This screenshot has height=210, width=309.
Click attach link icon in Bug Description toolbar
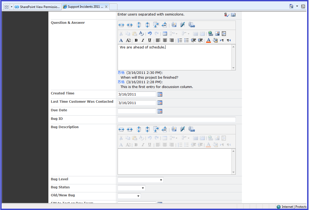click(x=191, y=129)
